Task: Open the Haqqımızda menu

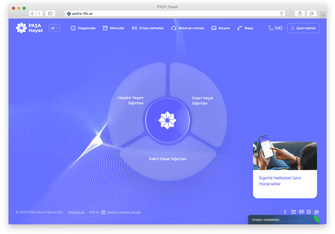Action: [x=83, y=28]
